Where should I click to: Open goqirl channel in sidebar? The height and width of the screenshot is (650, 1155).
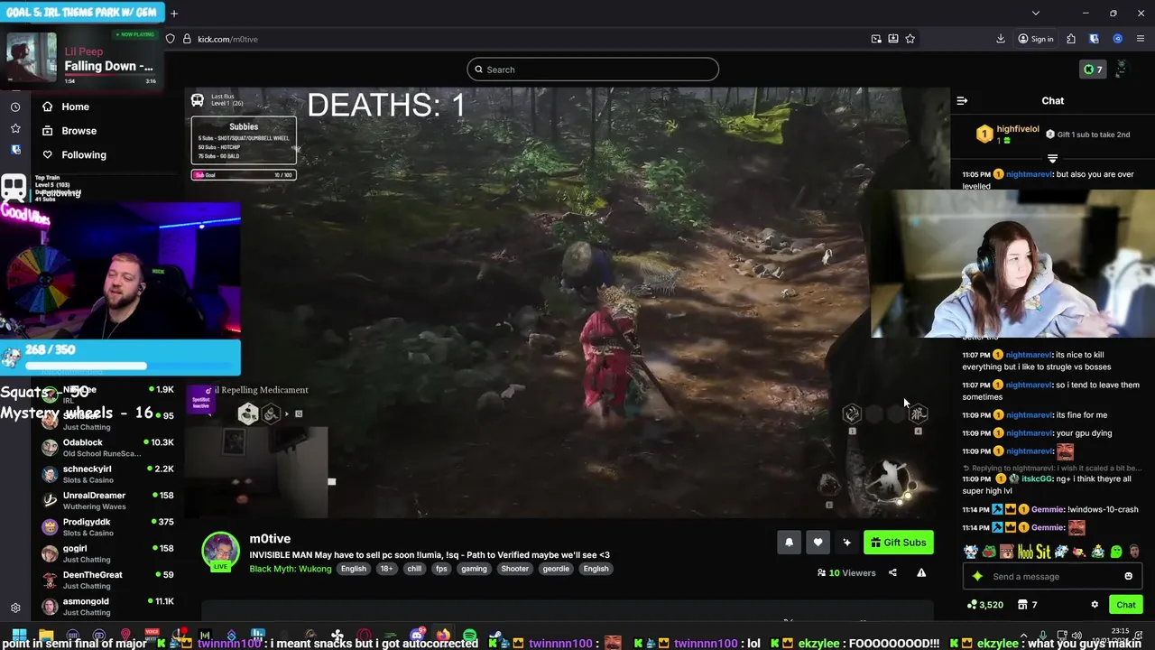point(108,553)
